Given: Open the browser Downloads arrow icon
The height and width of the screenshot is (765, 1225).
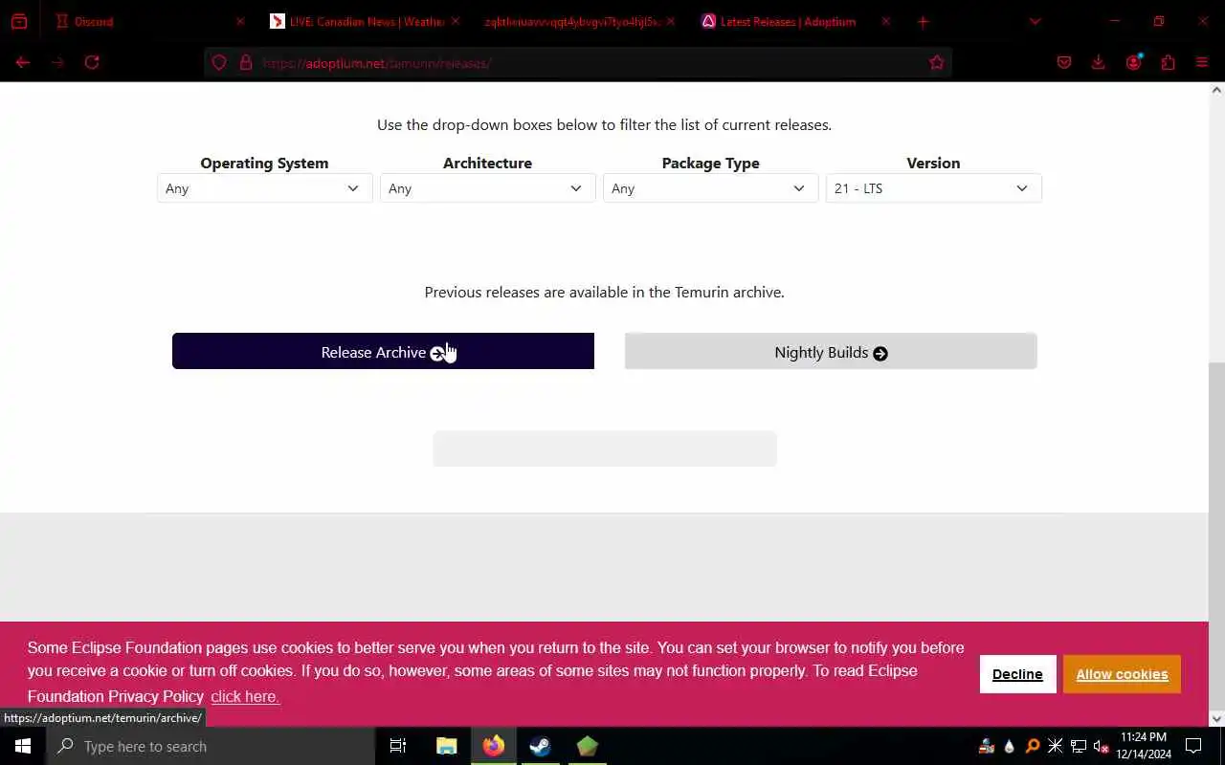Looking at the screenshot, I should [1099, 62].
